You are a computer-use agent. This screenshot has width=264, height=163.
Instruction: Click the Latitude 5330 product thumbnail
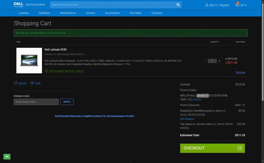(29, 61)
